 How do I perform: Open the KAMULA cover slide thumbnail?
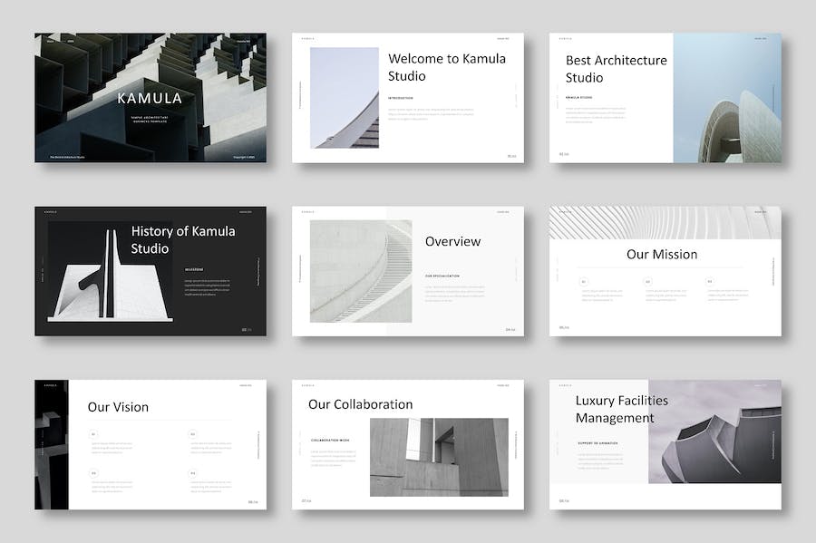pos(151,98)
